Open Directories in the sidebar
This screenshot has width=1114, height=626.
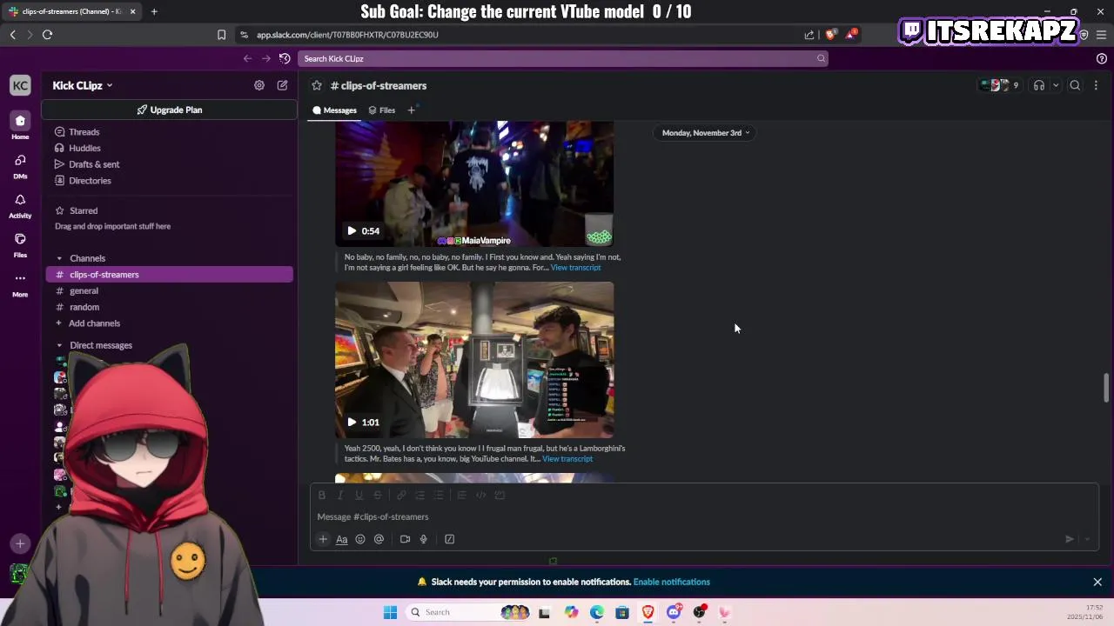tap(90, 181)
